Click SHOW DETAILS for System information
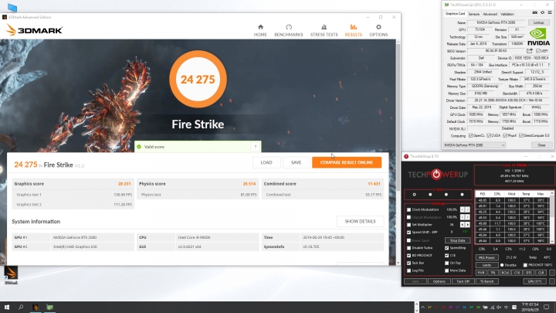The image size is (556, 313). 360,222
